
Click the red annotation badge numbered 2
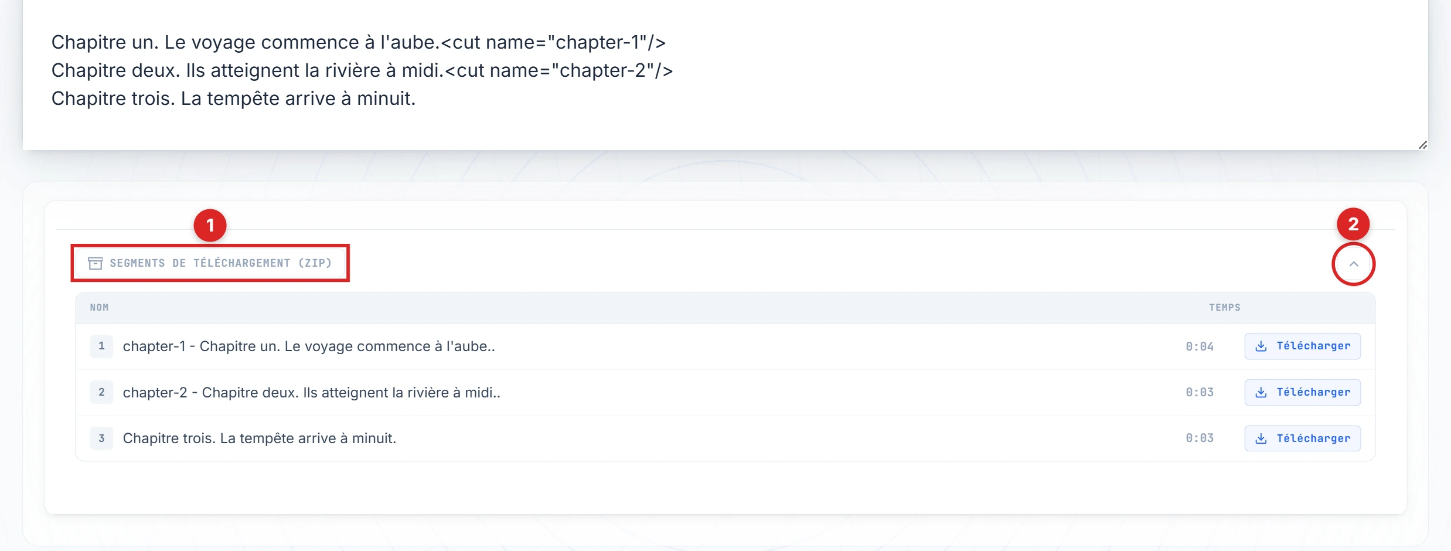[x=1353, y=224]
